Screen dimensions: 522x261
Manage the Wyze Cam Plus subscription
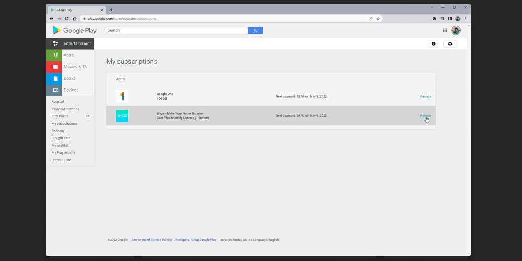425,116
